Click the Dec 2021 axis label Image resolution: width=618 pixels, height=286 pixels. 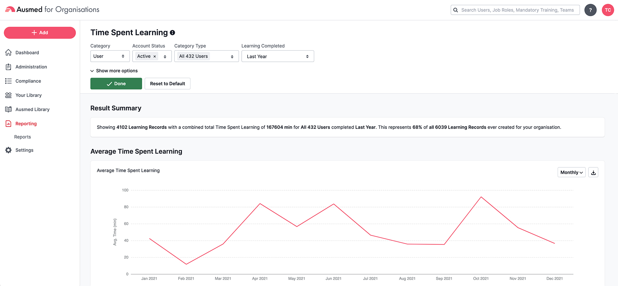coord(554,278)
